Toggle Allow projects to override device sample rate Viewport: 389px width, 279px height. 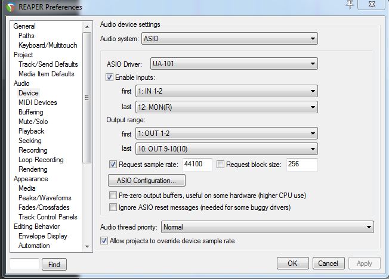104,241
